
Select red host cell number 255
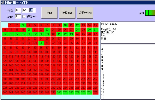[x=96, y=92]
